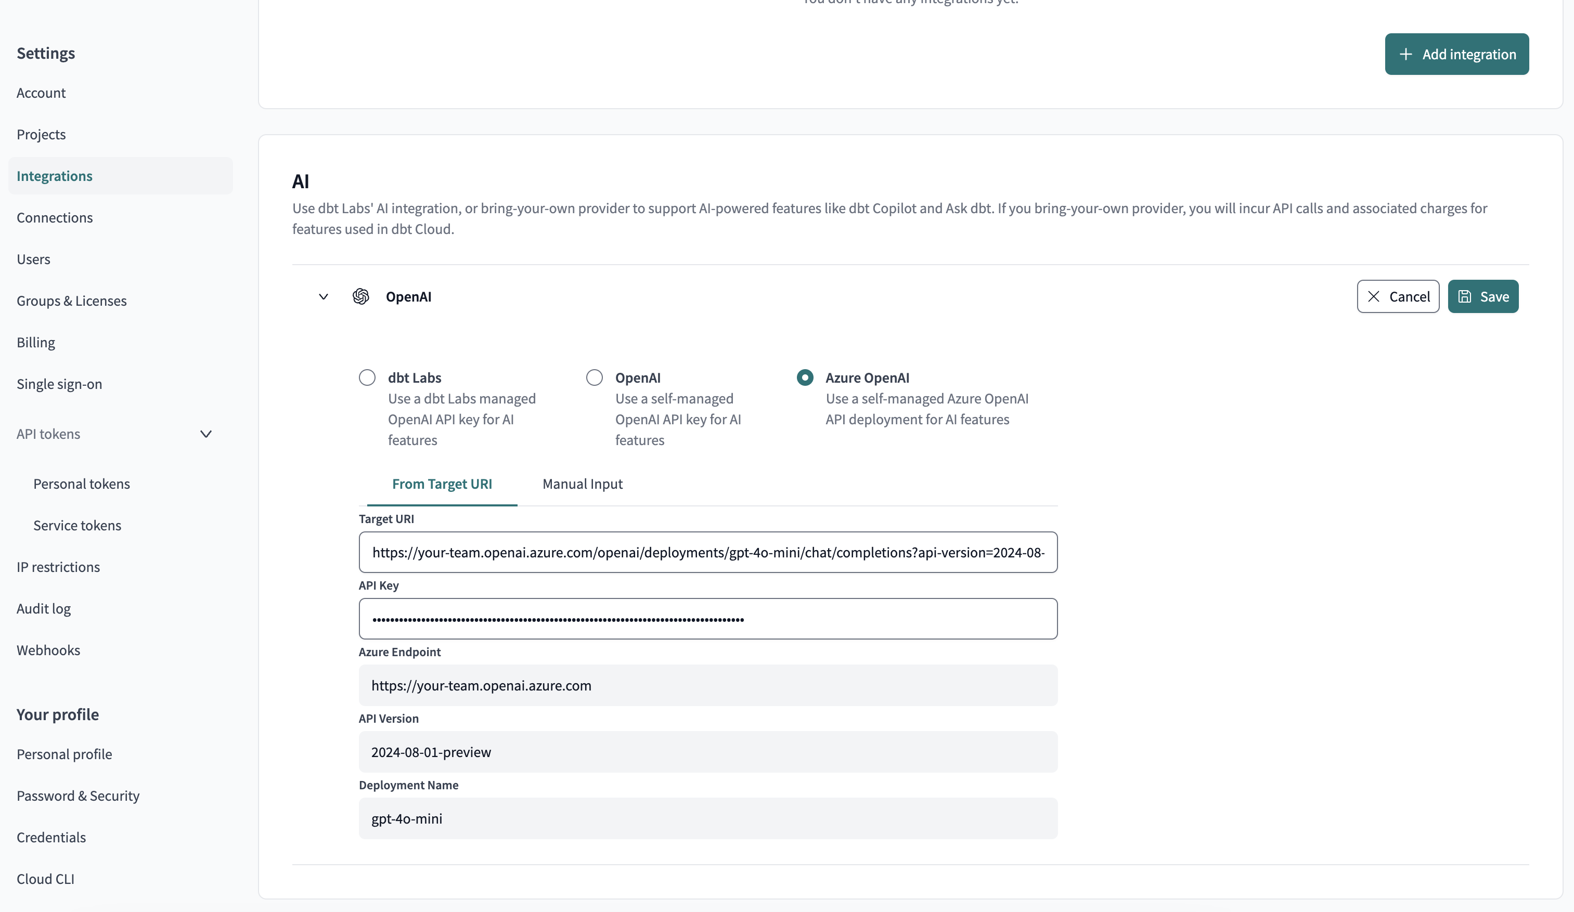Image resolution: width=1574 pixels, height=912 pixels.
Task: Click the Azure Endpoint label
Action: (400, 652)
